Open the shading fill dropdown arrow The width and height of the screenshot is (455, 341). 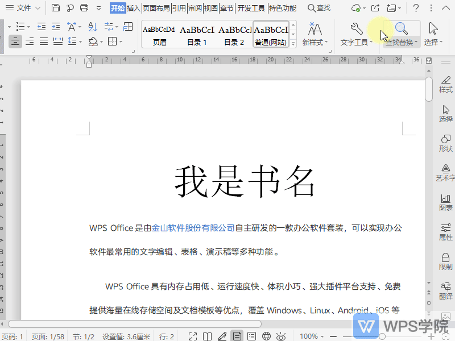click(101, 41)
